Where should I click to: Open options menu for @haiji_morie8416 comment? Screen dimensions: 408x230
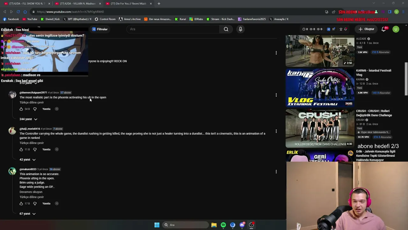tap(276, 131)
